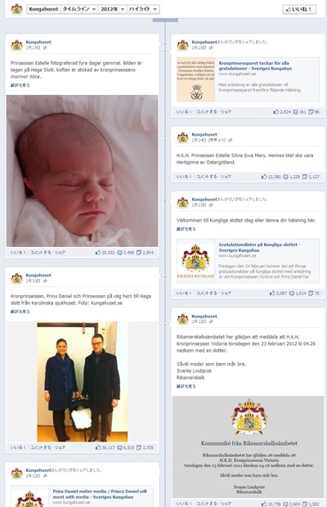Viewport: 327px width, 507px height.
Task: Click Kungahuset avatar on the Feb 24 post
Action: click(182, 137)
